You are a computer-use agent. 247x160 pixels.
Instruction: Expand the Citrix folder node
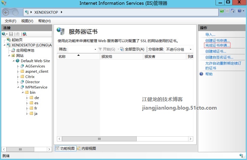[18, 77]
